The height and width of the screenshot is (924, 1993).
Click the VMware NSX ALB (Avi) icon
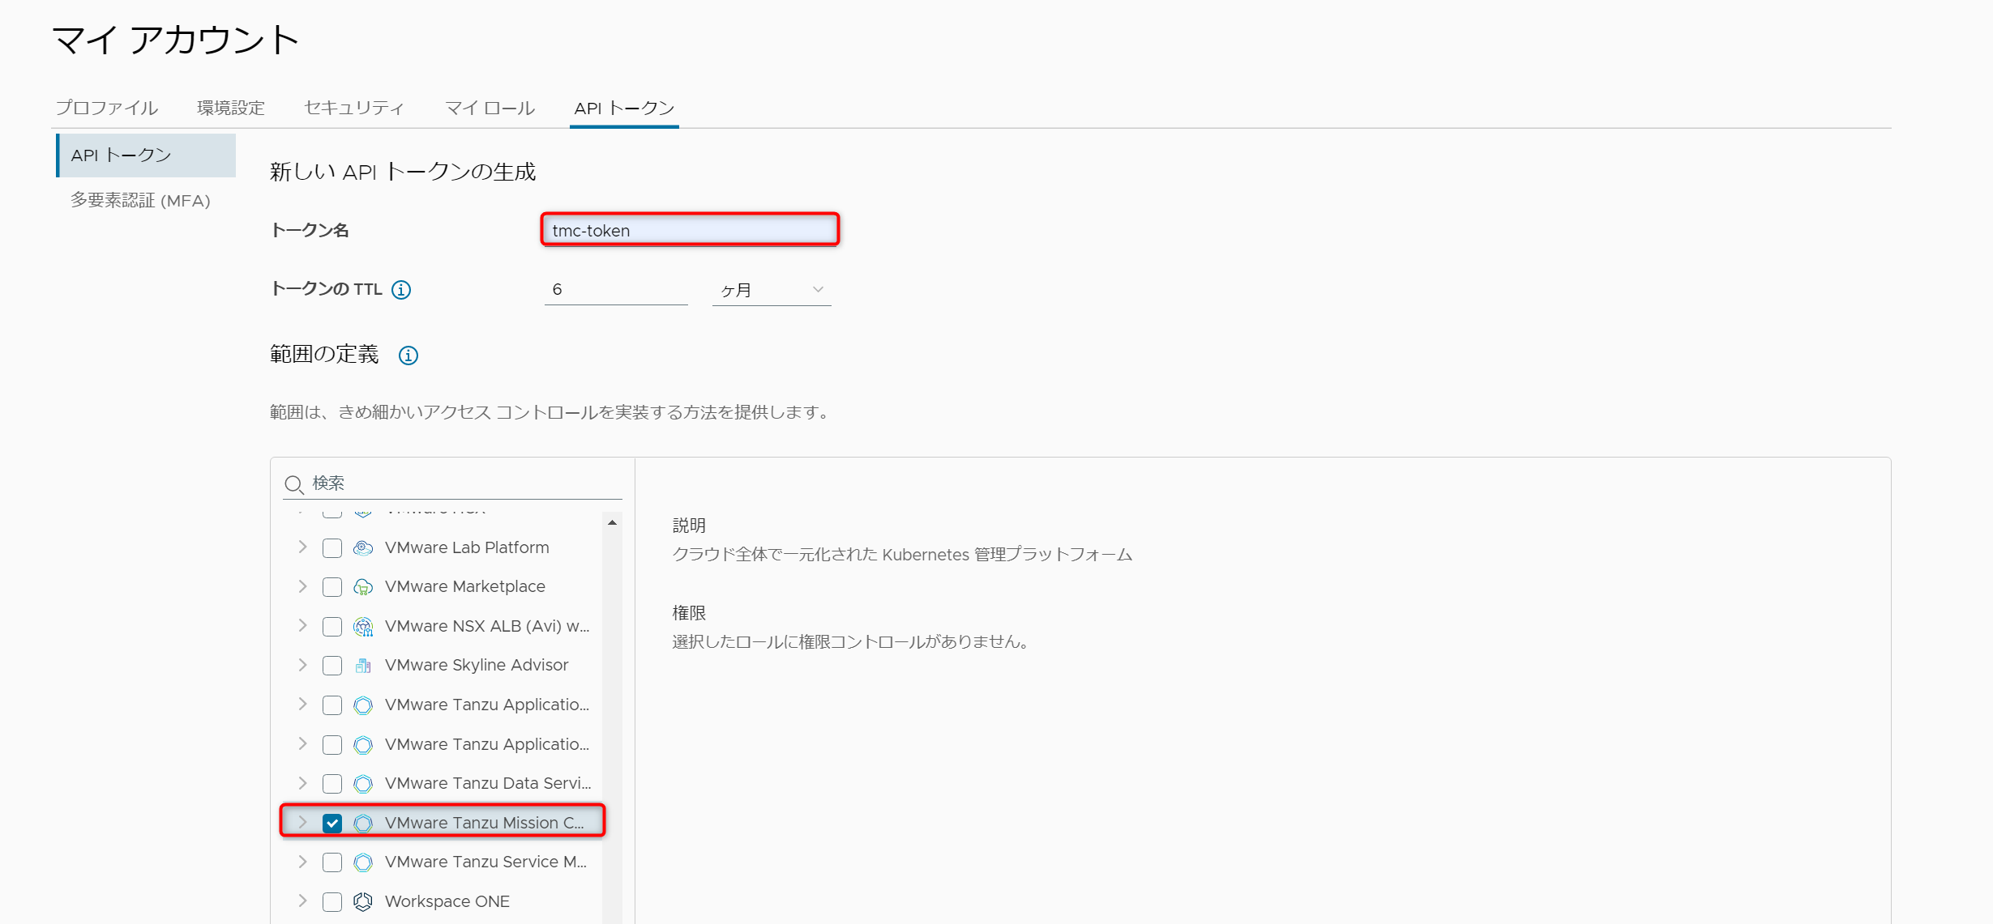(363, 627)
